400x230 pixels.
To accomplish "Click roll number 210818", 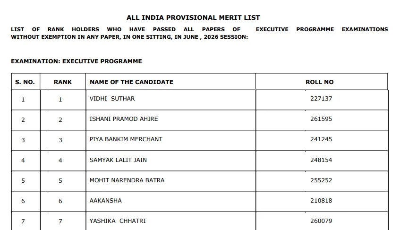I will (x=321, y=201).
